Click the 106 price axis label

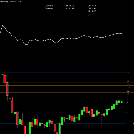(x=128, y=81)
